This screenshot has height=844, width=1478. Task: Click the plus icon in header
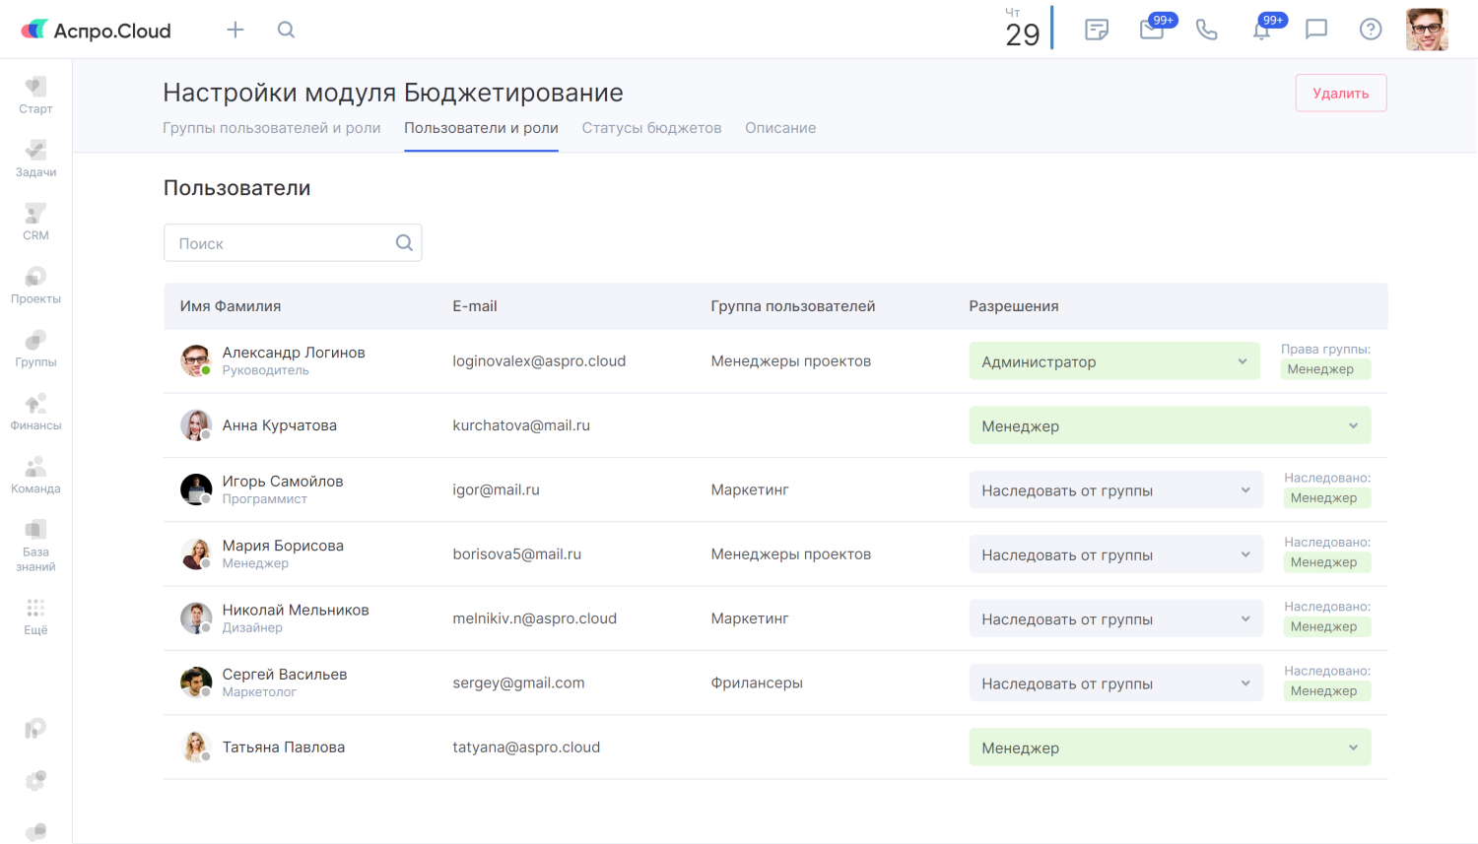tap(235, 30)
